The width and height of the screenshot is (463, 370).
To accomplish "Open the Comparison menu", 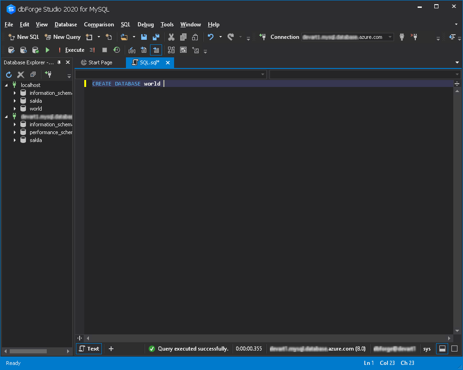I will click(x=99, y=25).
